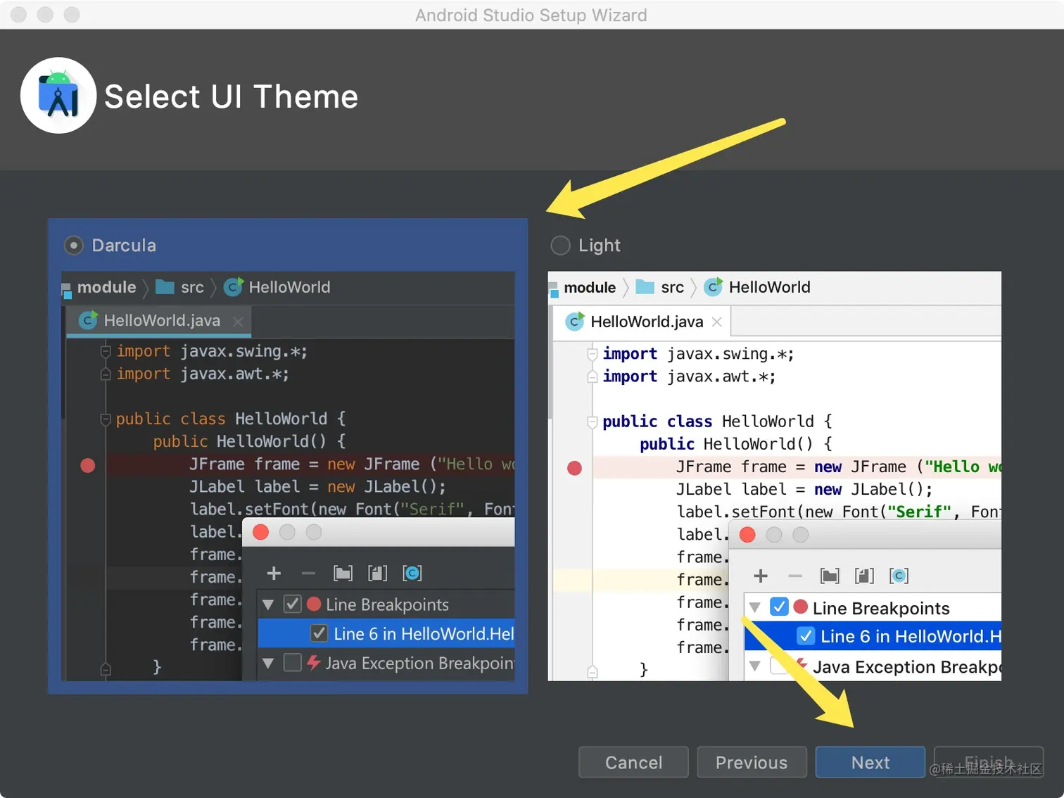This screenshot has width=1064, height=798.
Task: Select the Light theme radio button
Action: tap(560, 246)
